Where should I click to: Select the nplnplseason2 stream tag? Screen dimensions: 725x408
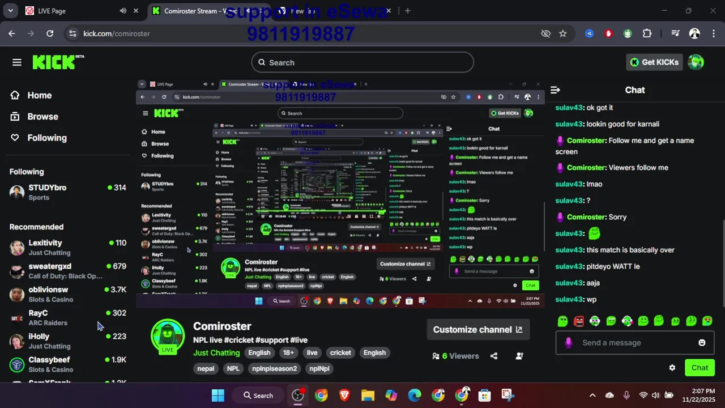[x=275, y=368]
